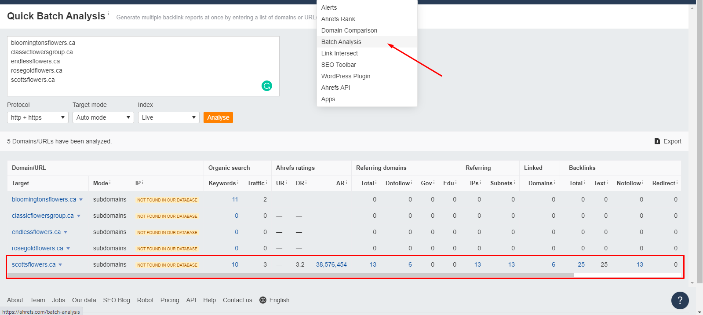Sort by the DR column header

coord(300,183)
